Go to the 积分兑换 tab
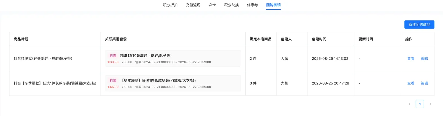The image size is (443, 116). (231, 5)
